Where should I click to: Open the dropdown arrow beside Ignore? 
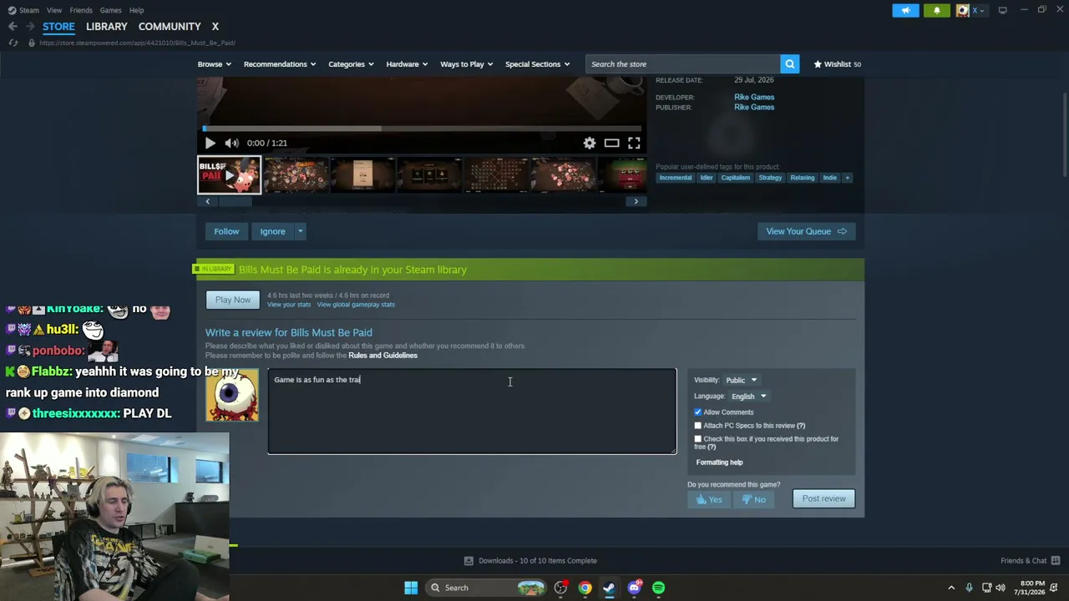point(300,231)
